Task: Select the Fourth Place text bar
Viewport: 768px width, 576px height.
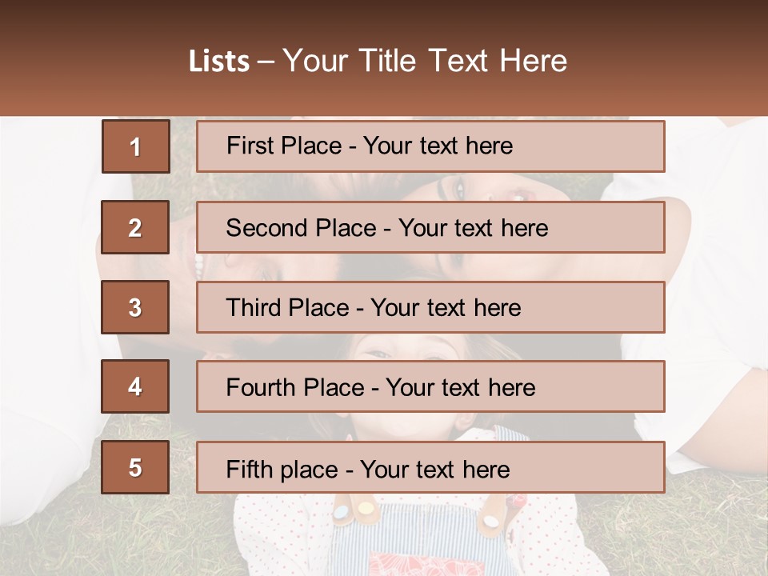Action: coord(430,387)
